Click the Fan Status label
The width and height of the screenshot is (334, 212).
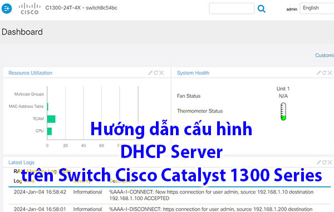pos(189,96)
